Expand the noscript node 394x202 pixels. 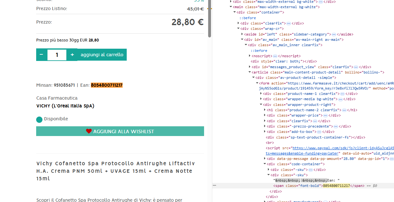tap(250, 56)
